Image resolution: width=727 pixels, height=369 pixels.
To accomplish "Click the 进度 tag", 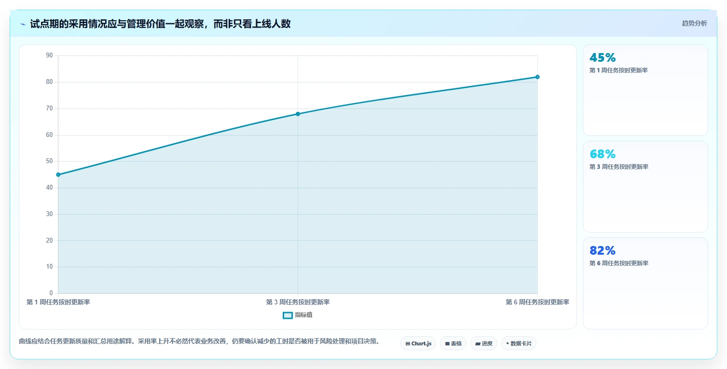I will click(x=484, y=343).
